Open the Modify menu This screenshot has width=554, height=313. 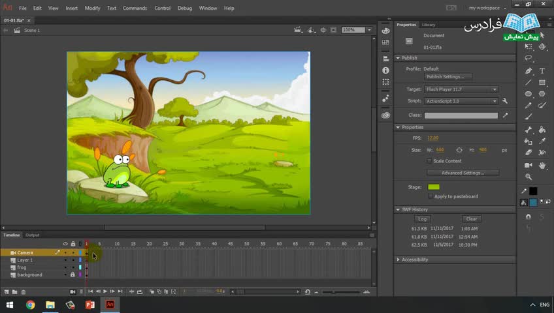click(x=92, y=8)
